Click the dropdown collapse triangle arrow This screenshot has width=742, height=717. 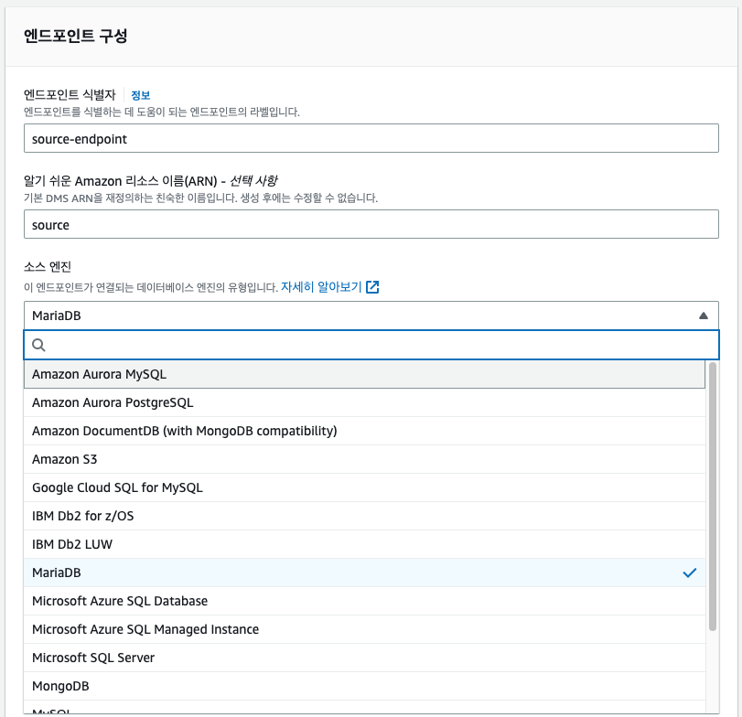[x=704, y=316]
